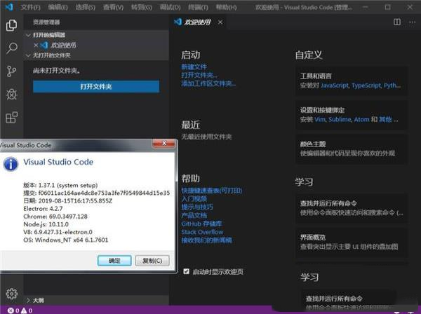Open the Manage gear icon
This screenshot has height=314, width=421.
tap(11, 294)
